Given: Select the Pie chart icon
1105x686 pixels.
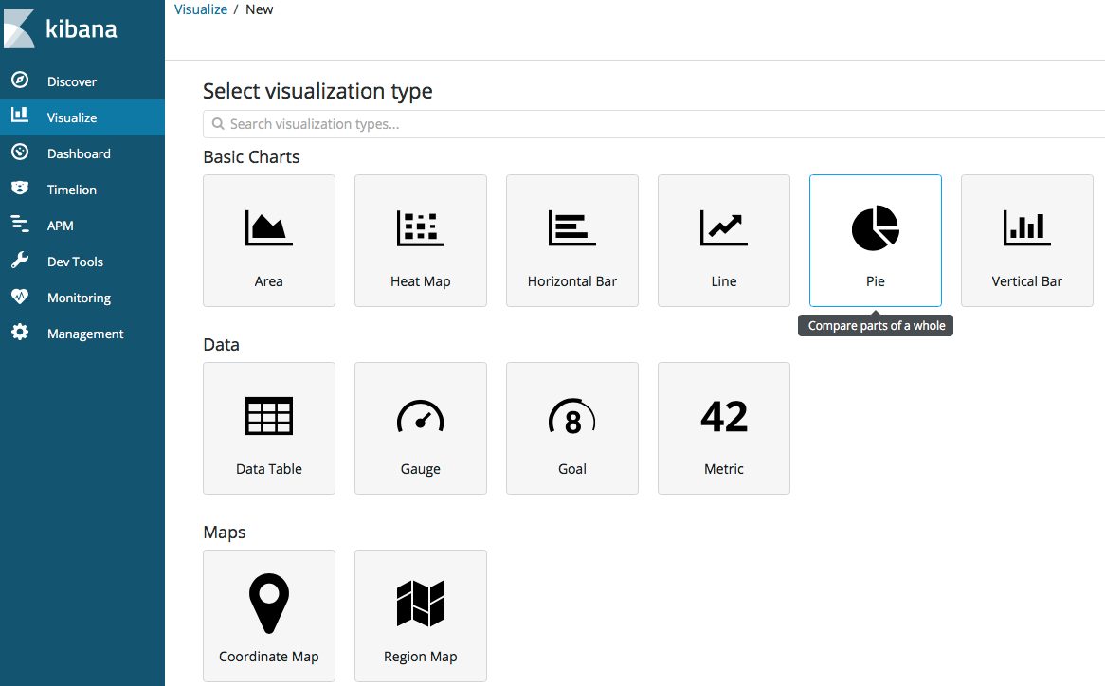Looking at the screenshot, I should (x=876, y=228).
